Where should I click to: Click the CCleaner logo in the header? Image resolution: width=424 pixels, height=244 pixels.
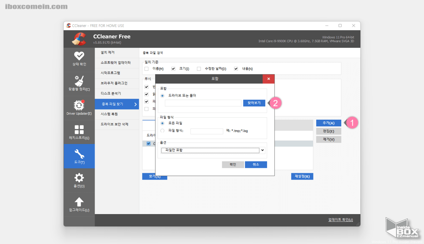(x=79, y=39)
